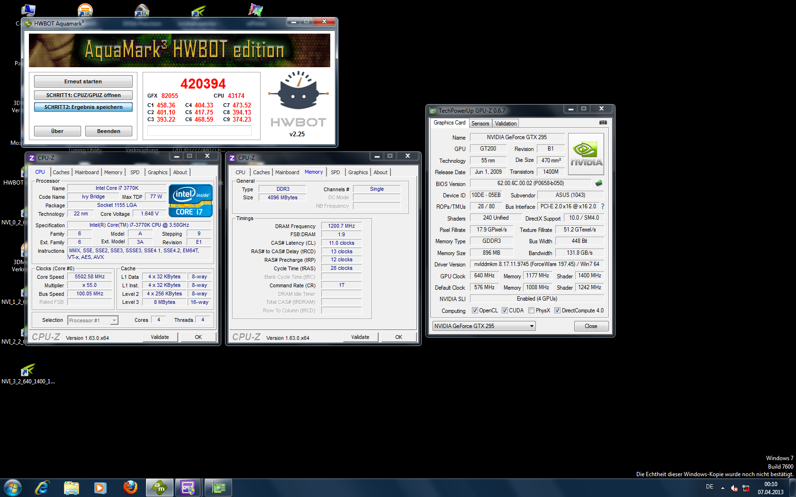796x497 pixels.
Task: Open Mainboard tab in left CPU-Z
Action: pos(87,172)
